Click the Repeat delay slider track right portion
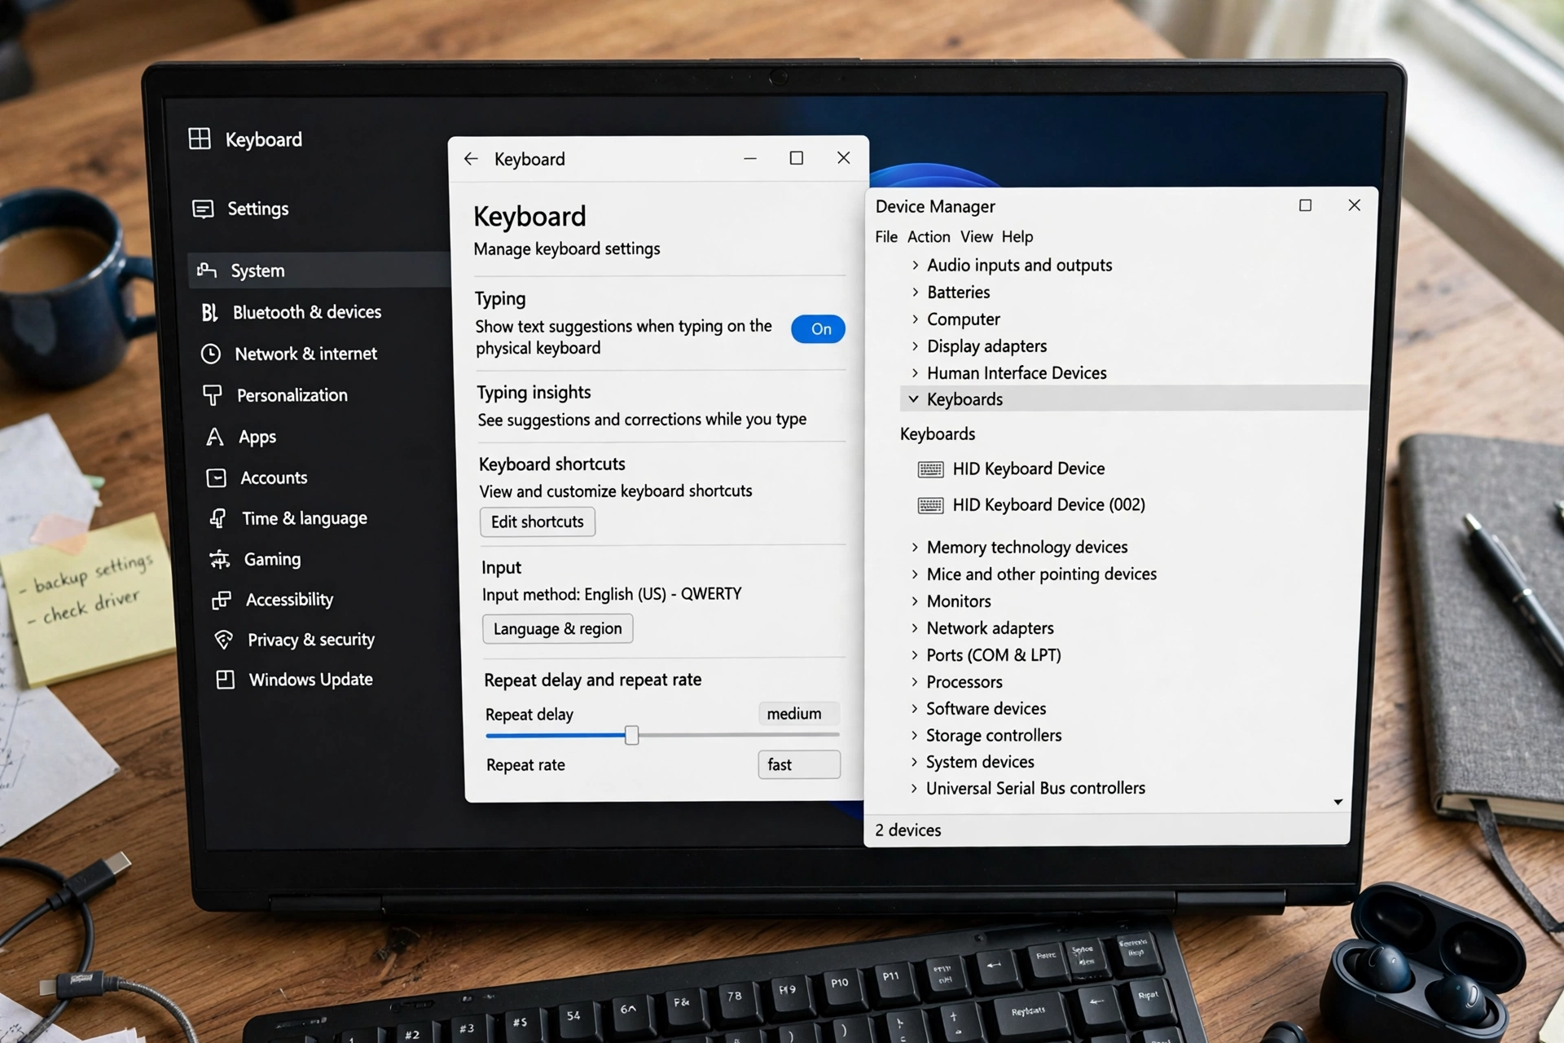1564x1043 pixels. (x=739, y=735)
